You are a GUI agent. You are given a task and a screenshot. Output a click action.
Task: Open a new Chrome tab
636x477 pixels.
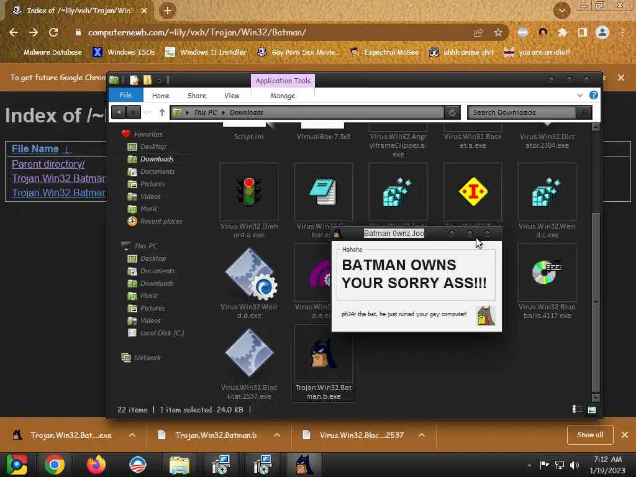click(168, 11)
